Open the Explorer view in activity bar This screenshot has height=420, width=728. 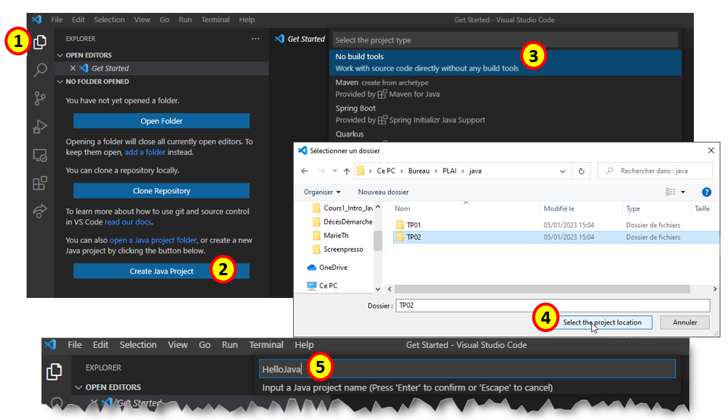pos(40,42)
